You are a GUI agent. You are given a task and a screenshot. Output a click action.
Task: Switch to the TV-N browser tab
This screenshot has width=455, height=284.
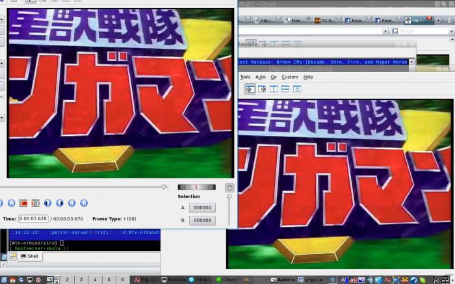[x=326, y=20]
